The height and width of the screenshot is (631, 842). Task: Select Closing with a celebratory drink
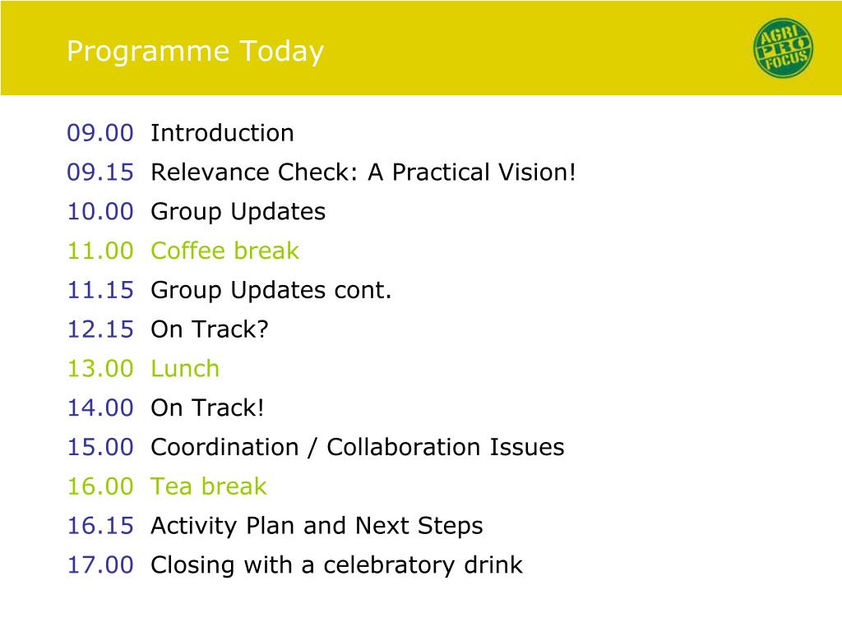coord(336,565)
